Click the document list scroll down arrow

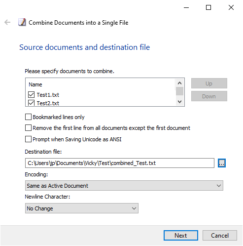(x=179, y=102)
